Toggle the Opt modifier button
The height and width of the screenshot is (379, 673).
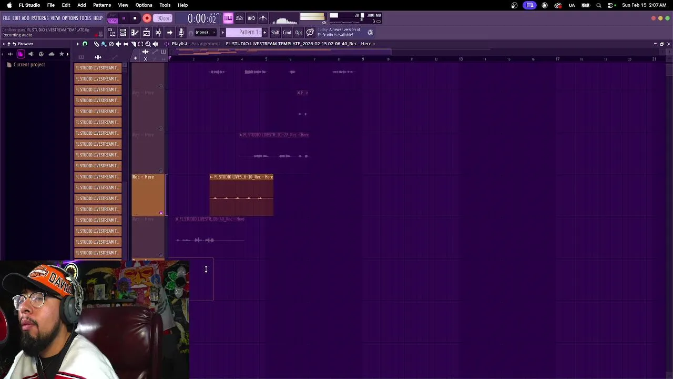click(299, 33)
